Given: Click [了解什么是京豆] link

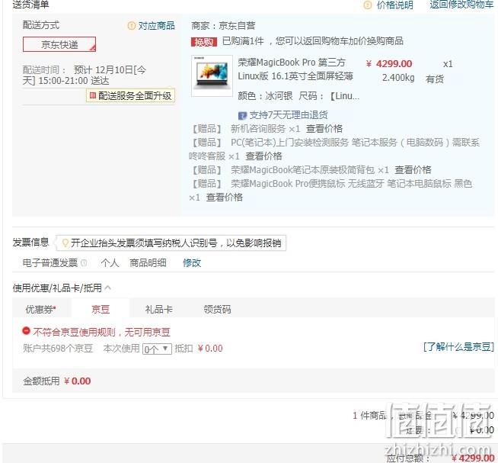Looking at the screenshot, I should 458,346.
